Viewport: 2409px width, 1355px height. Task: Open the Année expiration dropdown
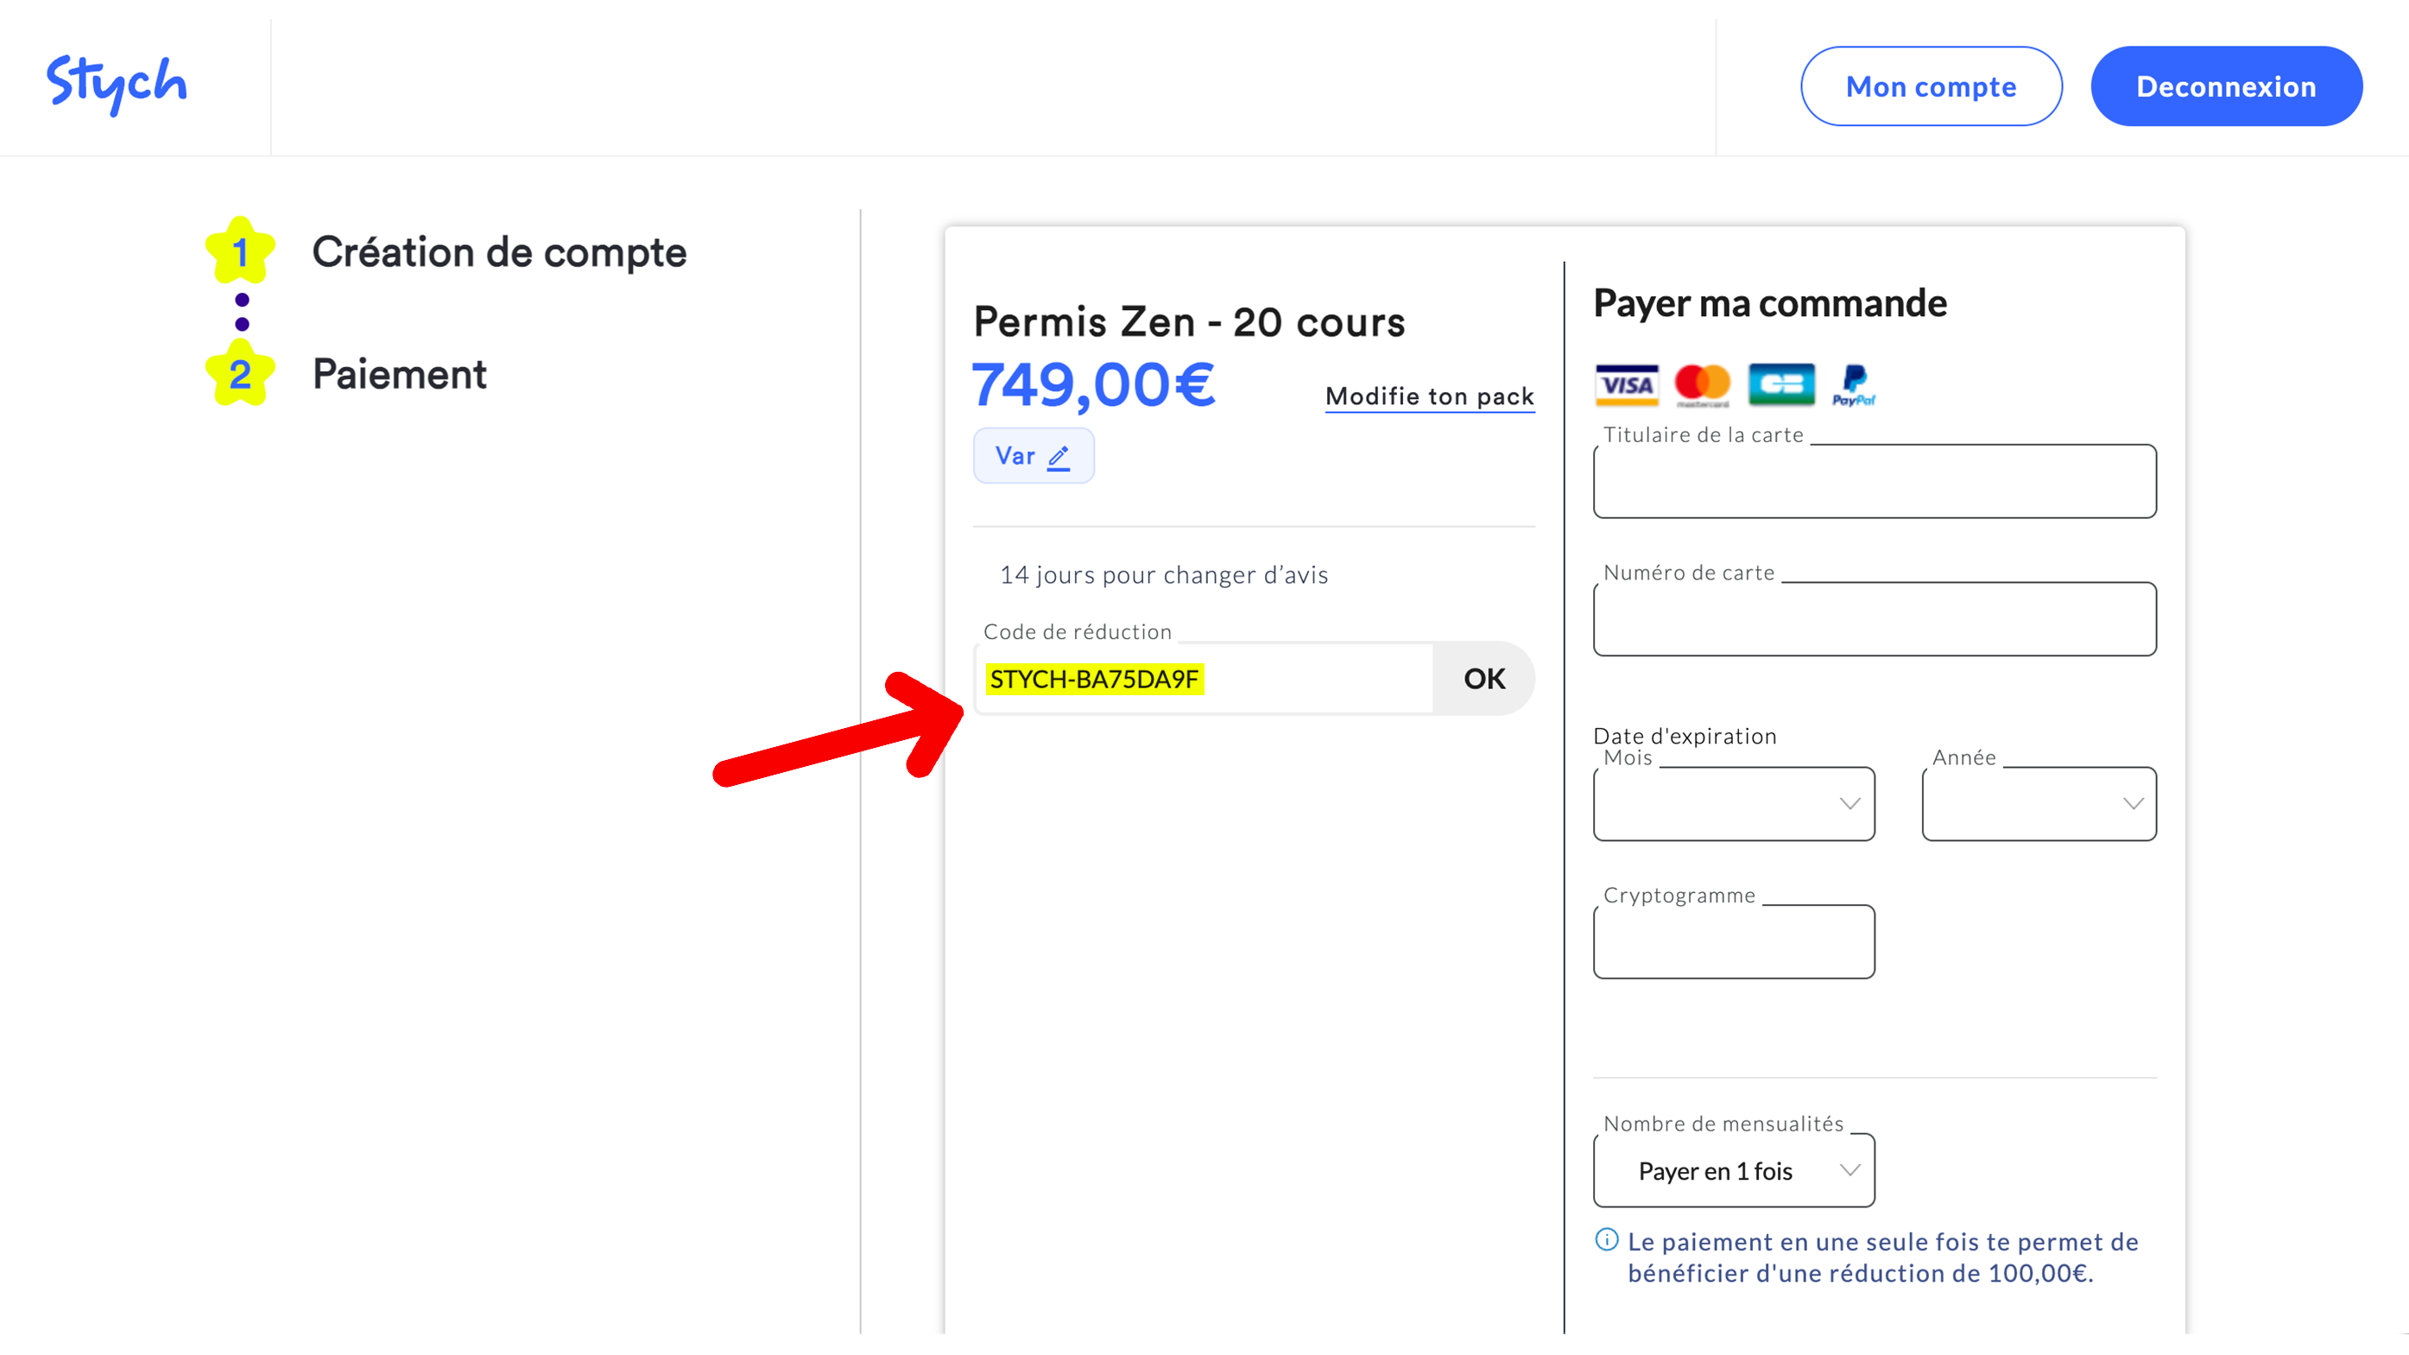(x=2038, y=803)
